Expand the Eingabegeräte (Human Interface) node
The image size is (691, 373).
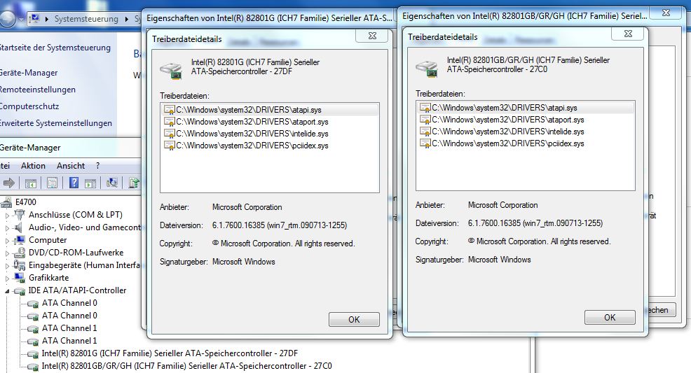(7, 266)
